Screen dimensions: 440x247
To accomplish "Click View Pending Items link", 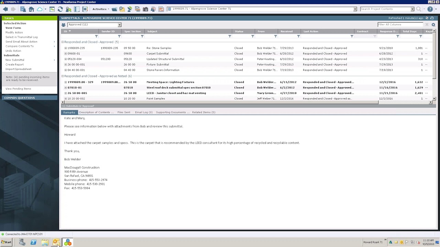I will pos(18,89).
